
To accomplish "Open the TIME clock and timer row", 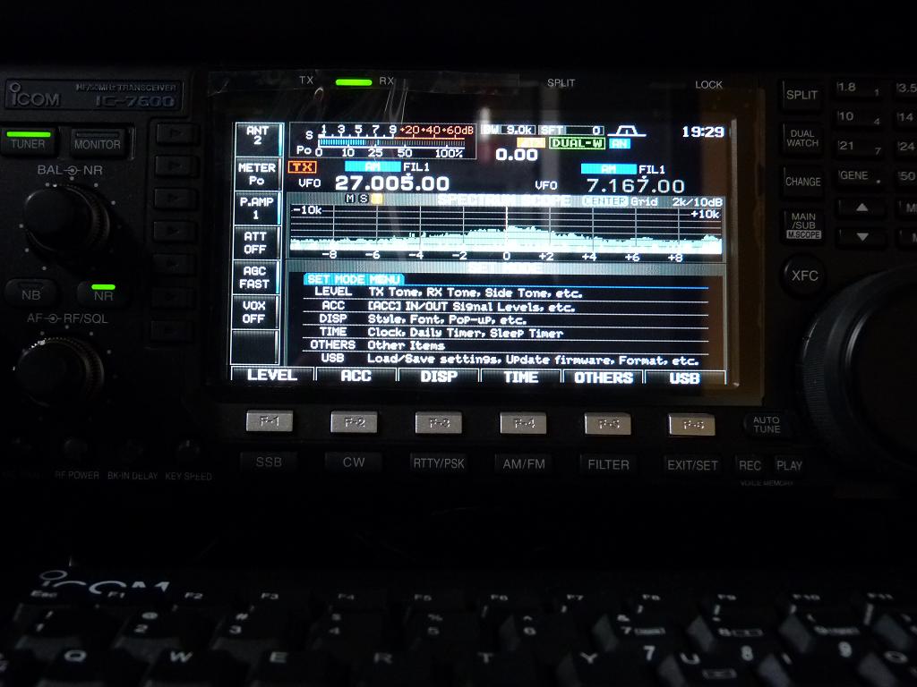I will [x=506, y=333].
